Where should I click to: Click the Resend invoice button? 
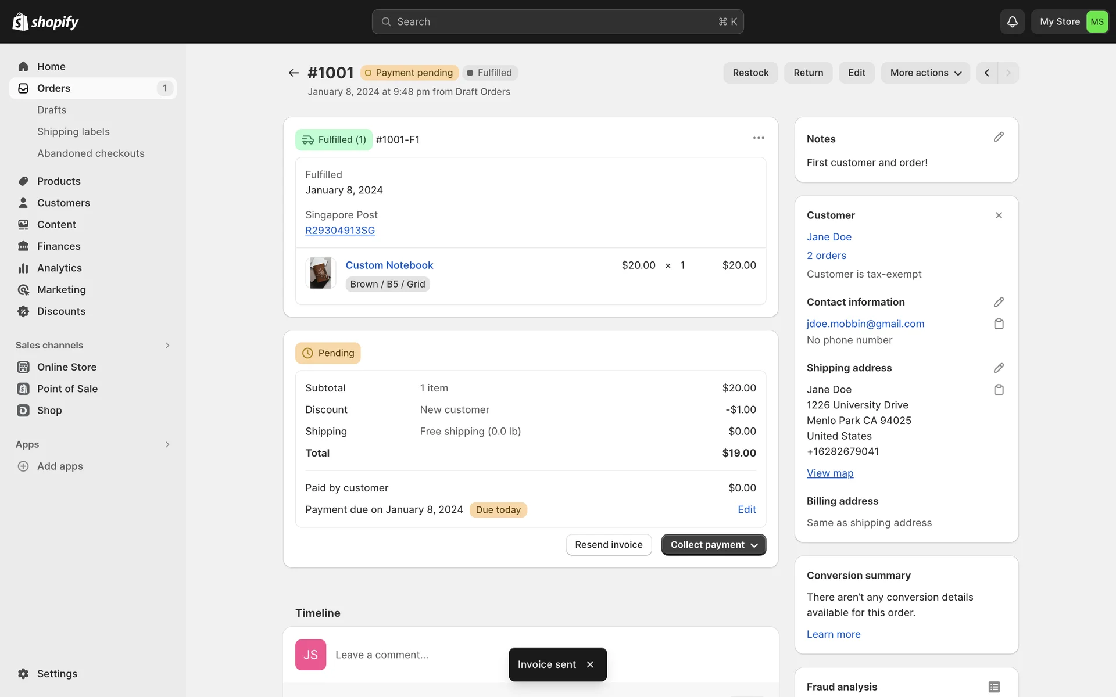(609, 545)
